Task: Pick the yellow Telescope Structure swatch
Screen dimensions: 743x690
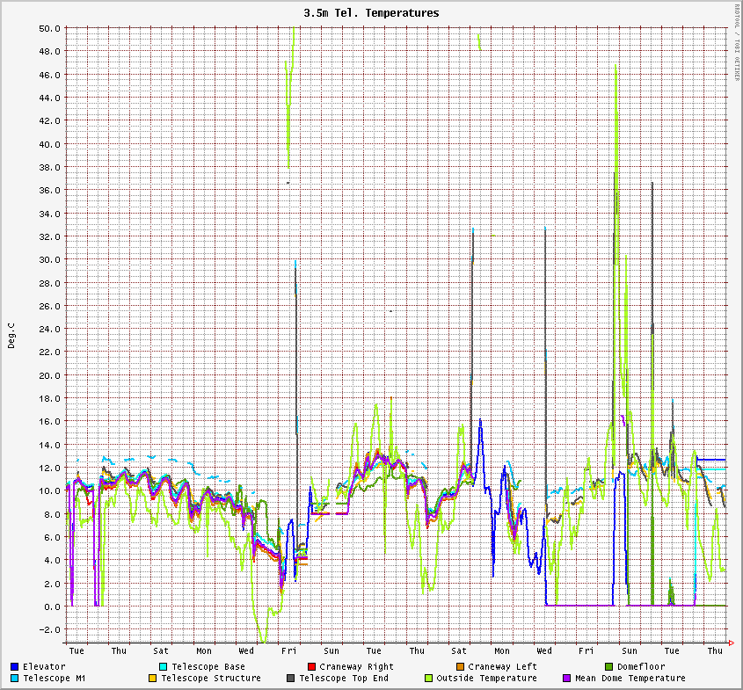Action: click(152, 679)
